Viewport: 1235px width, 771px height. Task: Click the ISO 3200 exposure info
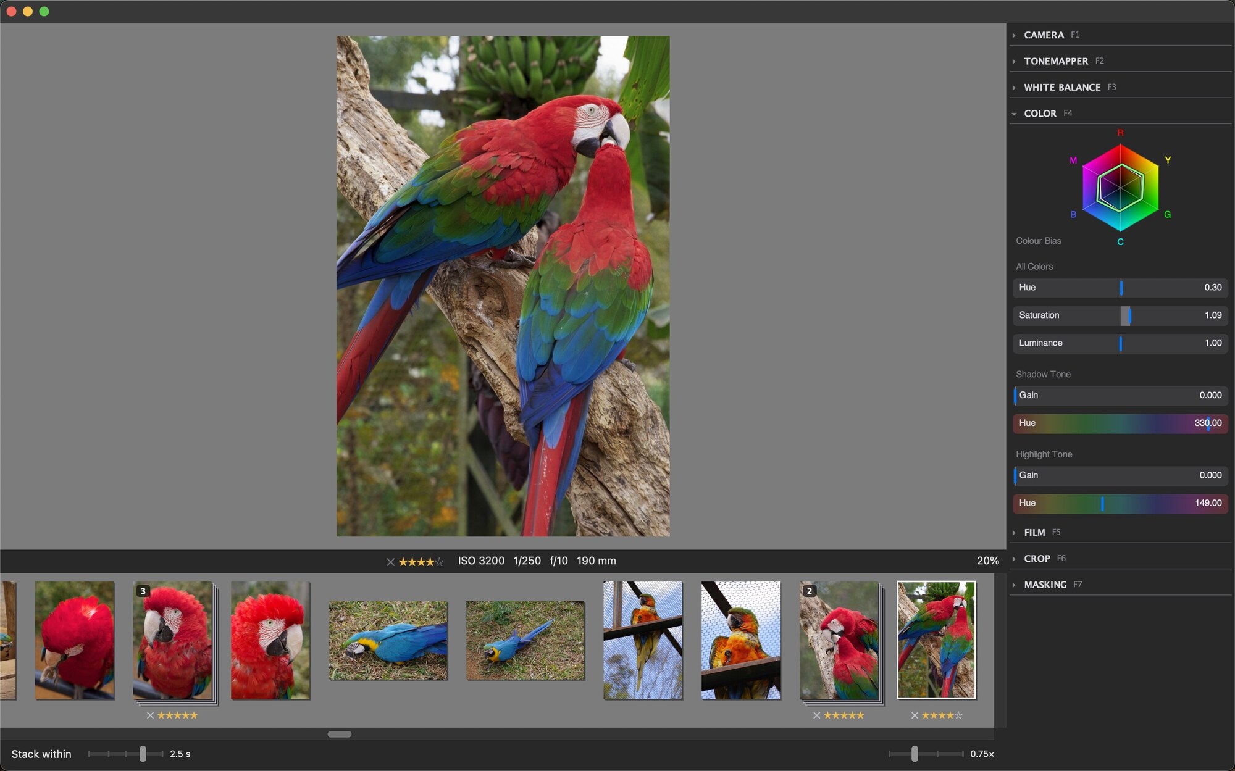(481, 561)
